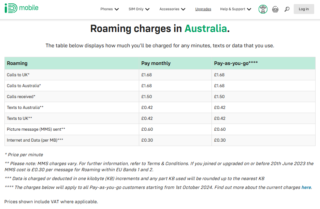The height and width of the screenshot is (209, 320).
Task: Expand the Help & Support chevron
Action: pos(249,9)
